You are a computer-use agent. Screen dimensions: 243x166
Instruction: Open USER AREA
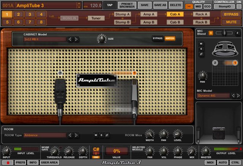(49, 163)
